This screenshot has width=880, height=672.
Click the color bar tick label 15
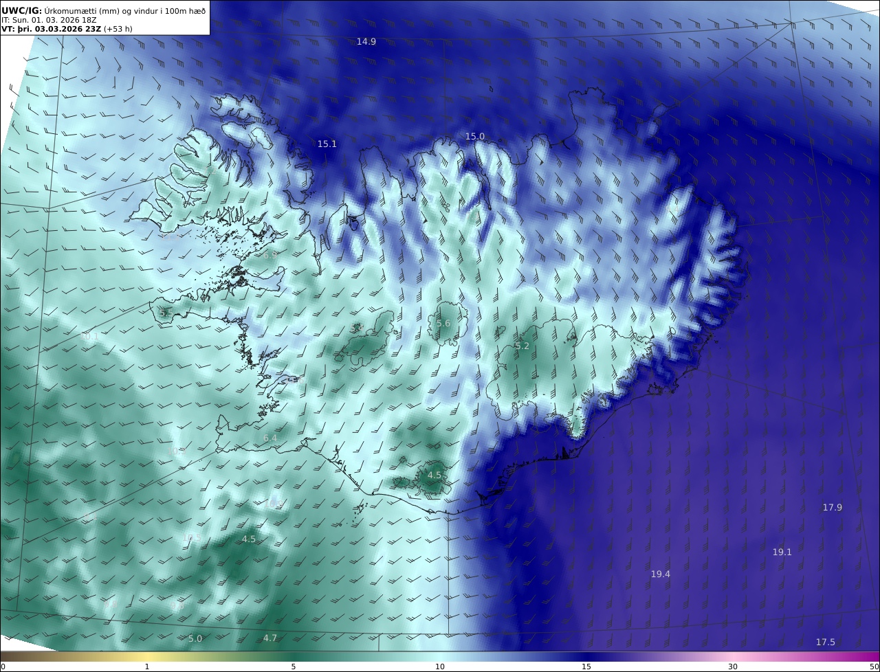pos(586,667)
